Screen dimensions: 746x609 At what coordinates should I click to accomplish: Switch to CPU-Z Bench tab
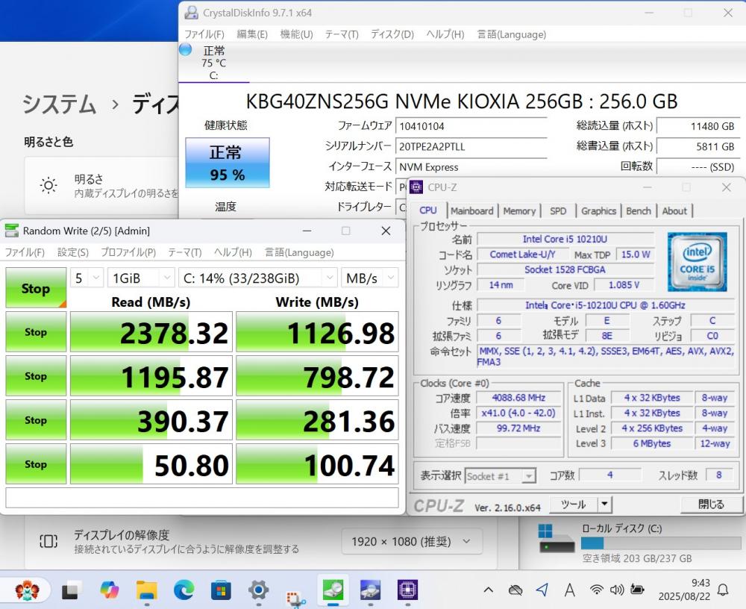point(639,211)
